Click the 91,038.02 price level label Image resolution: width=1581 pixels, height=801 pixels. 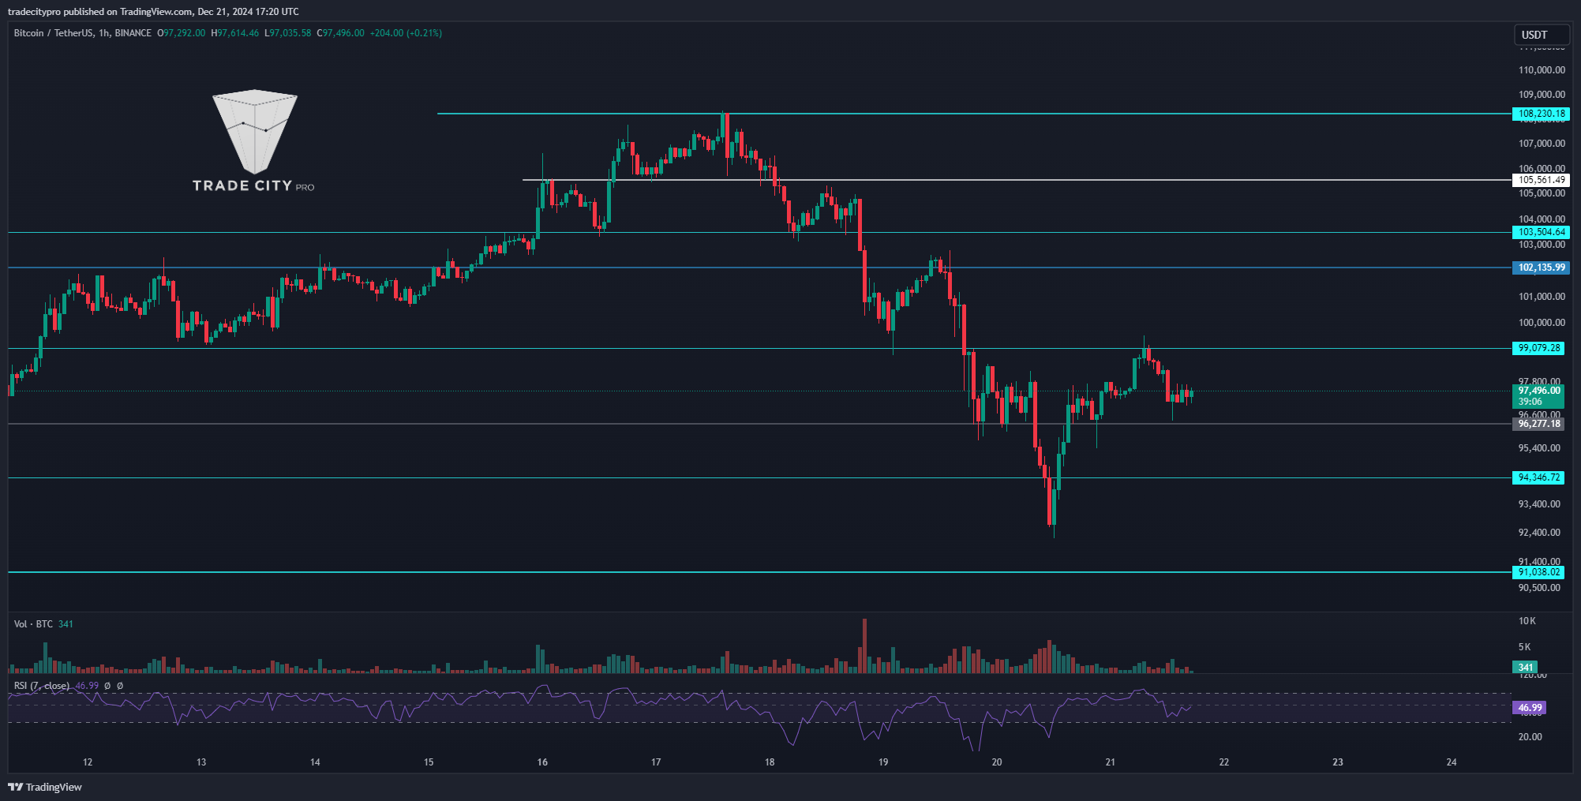pos(1538,572)
